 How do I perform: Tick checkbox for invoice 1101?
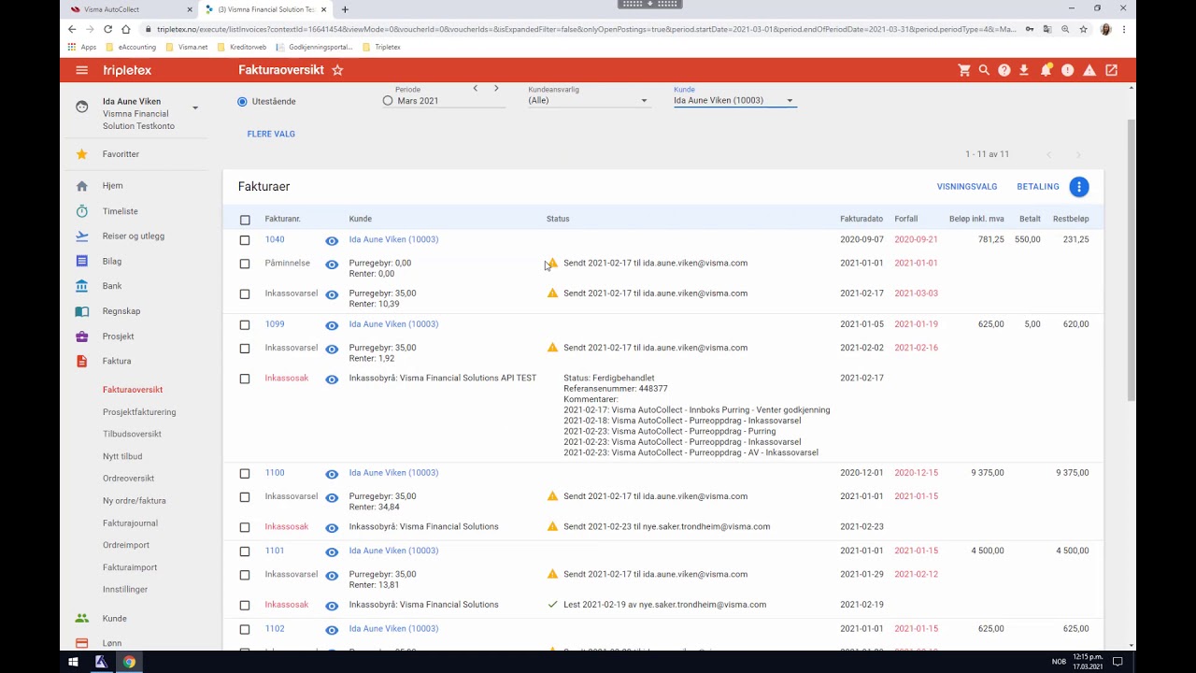tap(245, 551)
